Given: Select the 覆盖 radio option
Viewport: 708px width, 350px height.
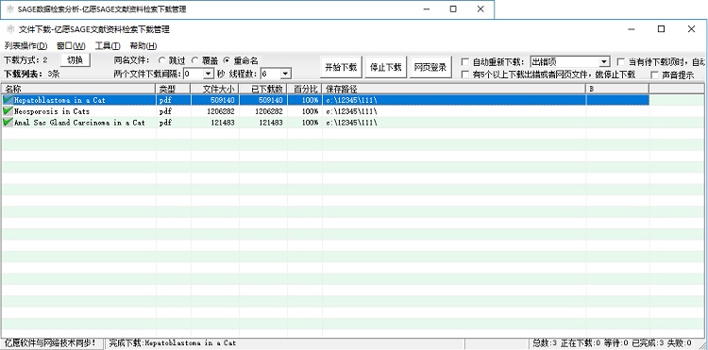Looking at the screenshot, I should pos(195,60).
